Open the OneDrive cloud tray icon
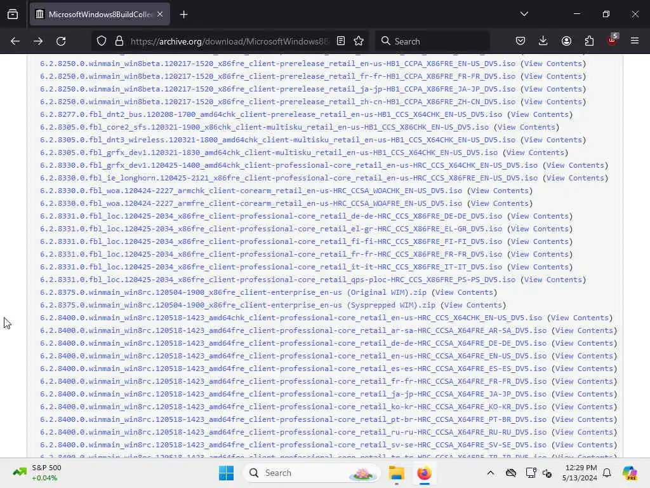Image resolution: width=650 pixels, height=488 pixels. coord(511,473)
